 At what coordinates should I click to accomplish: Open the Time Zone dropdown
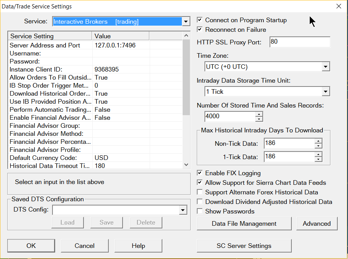pos(325,67)
